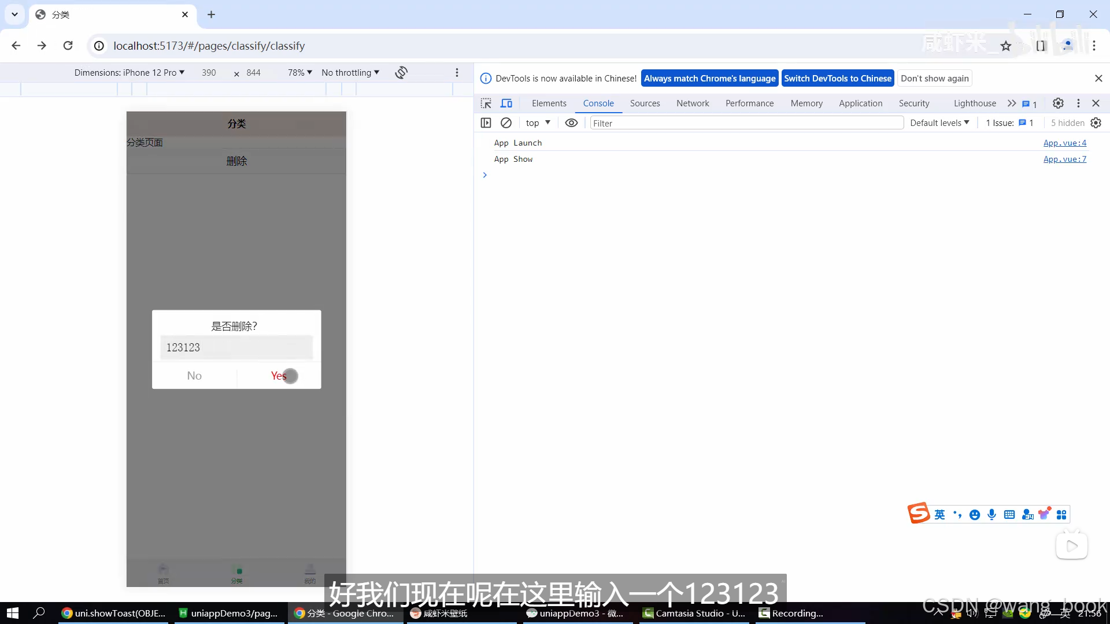This screenshot has height=624, width=1110.
Task: Toggle device emulation toolbar icon
Action: point(507,103)
